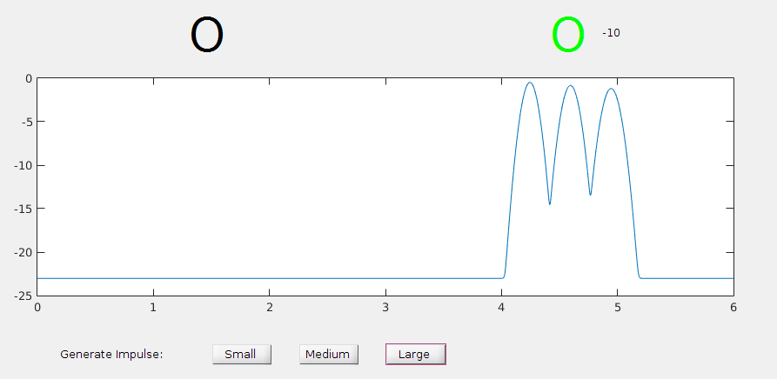This screenshot has height=379, width=777.
Task: Click the -10 value beside the green circle
Action: pos(611,33)
